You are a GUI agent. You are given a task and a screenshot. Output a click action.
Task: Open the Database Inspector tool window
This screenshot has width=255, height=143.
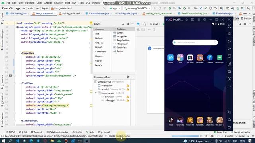(x=57, y=132)
